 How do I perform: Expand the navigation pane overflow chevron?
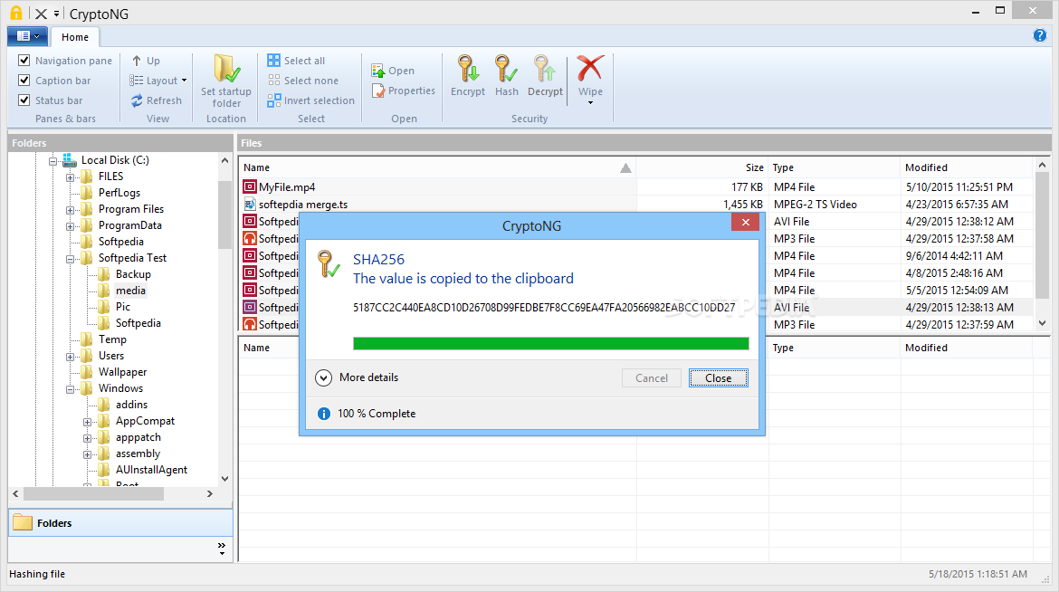[222, 548]
